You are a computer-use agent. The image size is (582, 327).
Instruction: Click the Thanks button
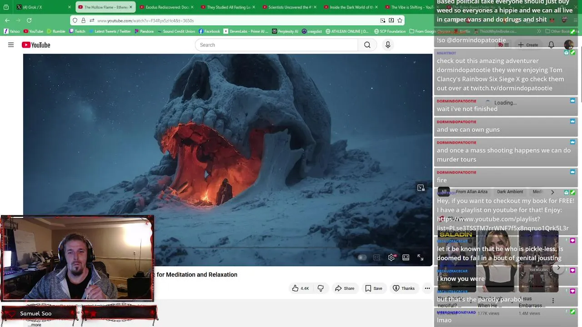coord(404,288)
